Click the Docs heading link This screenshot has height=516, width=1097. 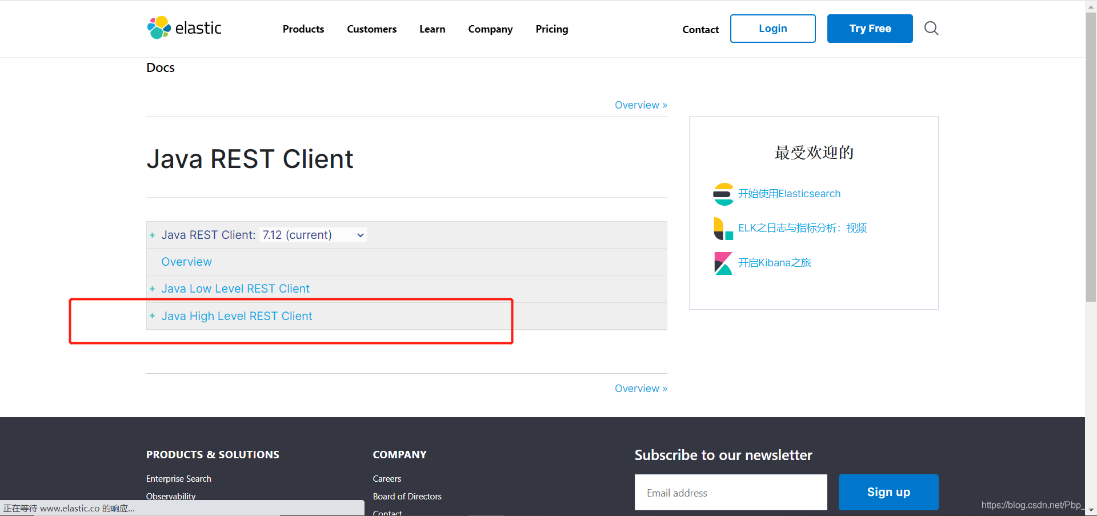[161, 67]
